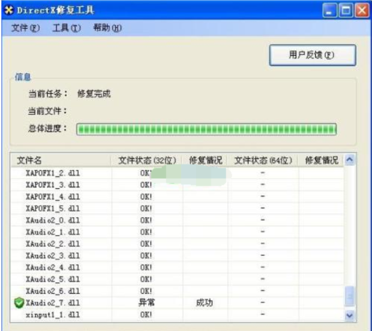372x331 pixels.
Task: Select the XAudio2_5.dll row
Action: pyautogui.click(x=177, y=279)
